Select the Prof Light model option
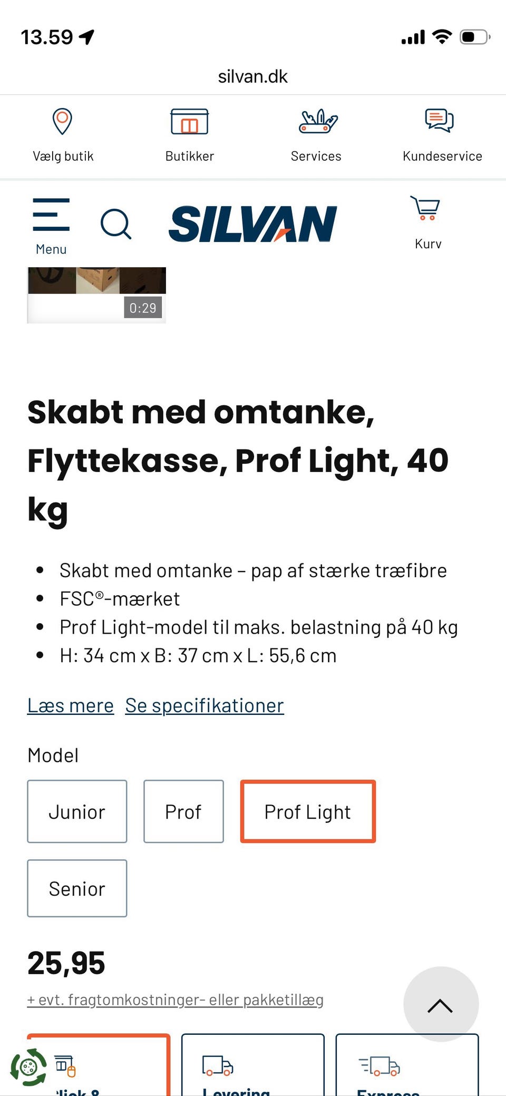This screenshot has width=506, height=1096. pyautogui.click(x=308, y=812)
